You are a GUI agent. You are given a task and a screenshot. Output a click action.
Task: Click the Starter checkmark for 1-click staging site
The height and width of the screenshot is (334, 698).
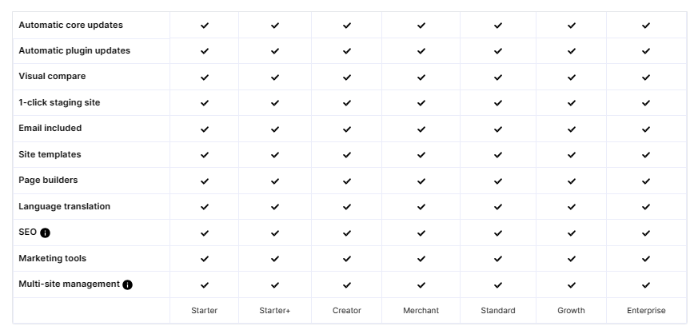pyautogui.click(x=205, y=103)
